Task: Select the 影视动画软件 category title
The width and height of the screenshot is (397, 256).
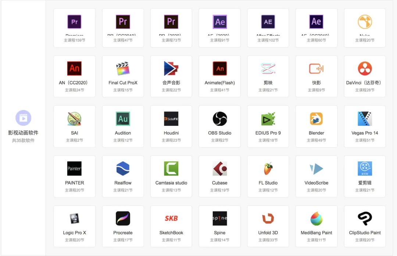Action: [23, 132]
